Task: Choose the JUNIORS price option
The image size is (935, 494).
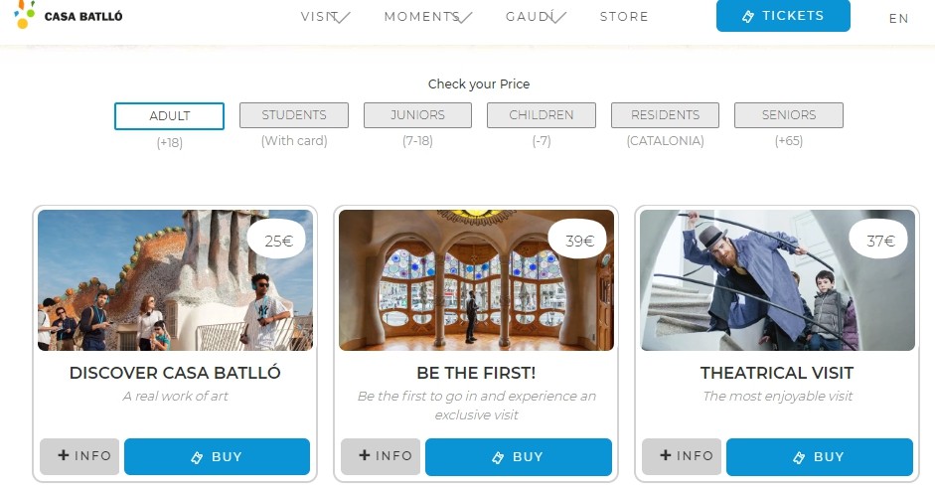Action: (x=417, y=115)
